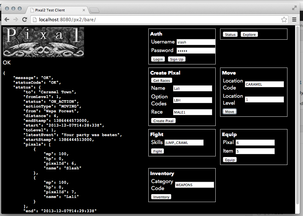Click the fullscreen arrows icon
The height and width of the screenshot is (216, 303).
click(294, 8)
